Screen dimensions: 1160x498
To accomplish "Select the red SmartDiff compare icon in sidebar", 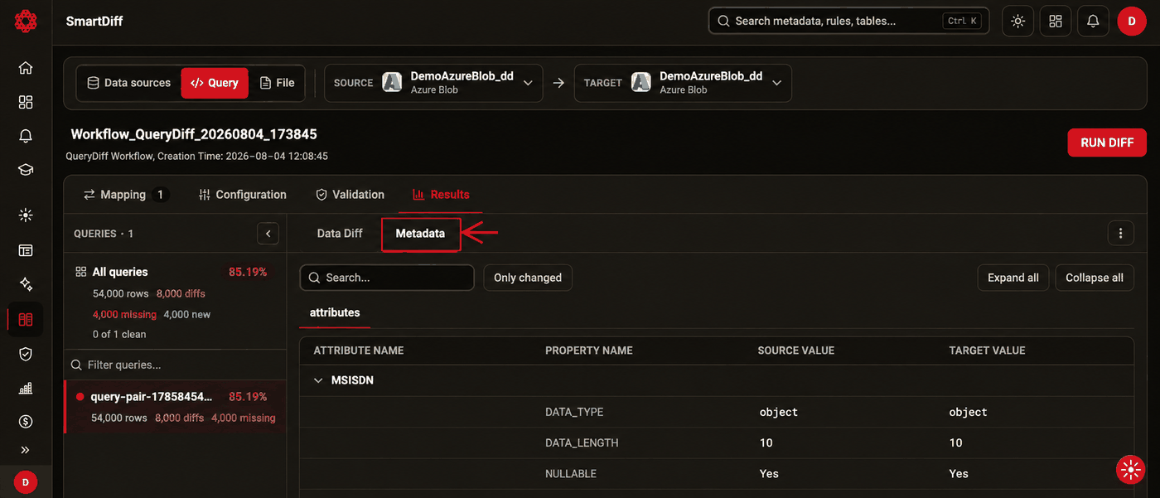I will coord(26,319).
